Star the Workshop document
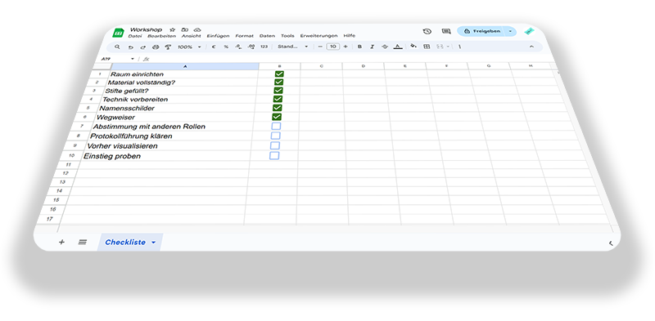 pos(172,30)
